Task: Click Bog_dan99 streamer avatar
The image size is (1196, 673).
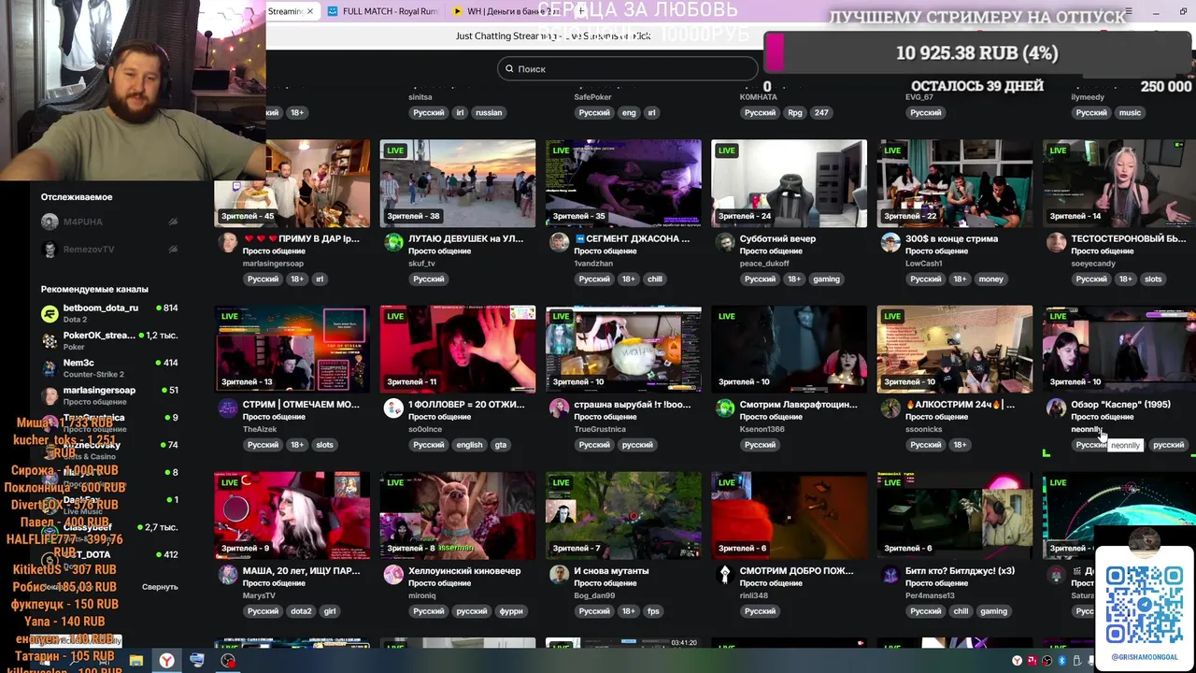Action: pyautogui.click(x=559, y=575)
